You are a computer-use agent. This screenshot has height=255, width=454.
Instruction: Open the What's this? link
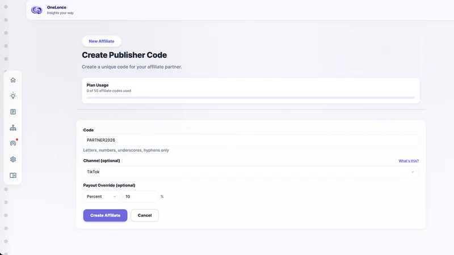409,161
